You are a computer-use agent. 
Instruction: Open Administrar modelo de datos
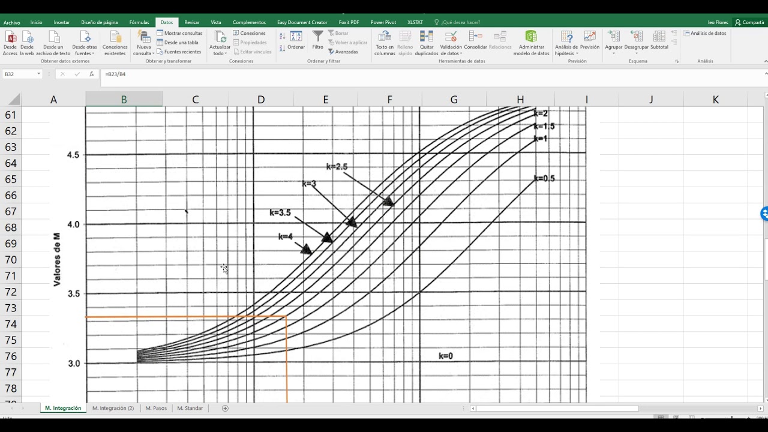point(531,43)
